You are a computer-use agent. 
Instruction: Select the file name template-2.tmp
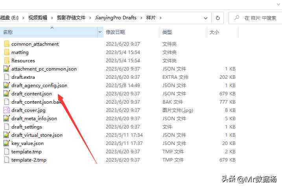point(29,160)
